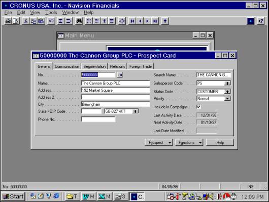
Task: Click the folder taskbar button
Action: pos(73,196)
